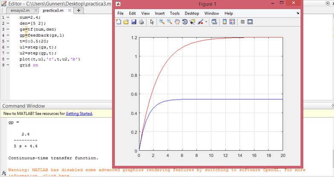This screenshot has height=177, width=334.
Task: Close the ensayo2.m tab with its X
Action: [36, 10]
